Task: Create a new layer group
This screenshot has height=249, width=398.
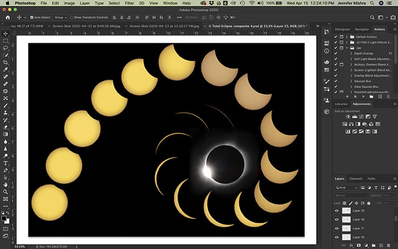Action: click(374, 246)
